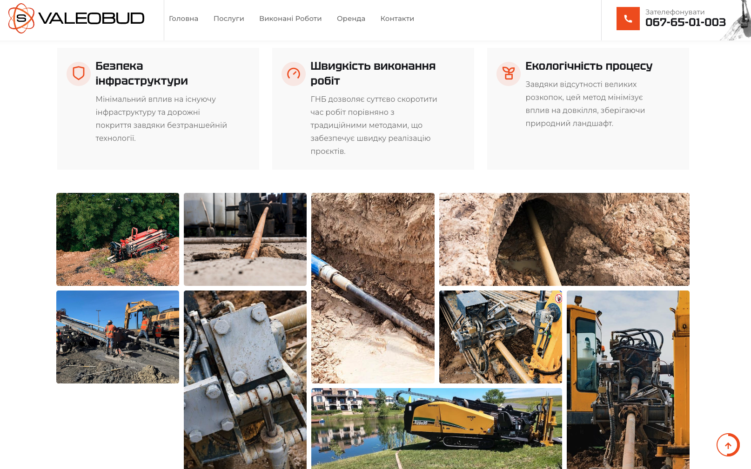Open the red drilling machine photo
751x469 pixels.
pos(118,239)
